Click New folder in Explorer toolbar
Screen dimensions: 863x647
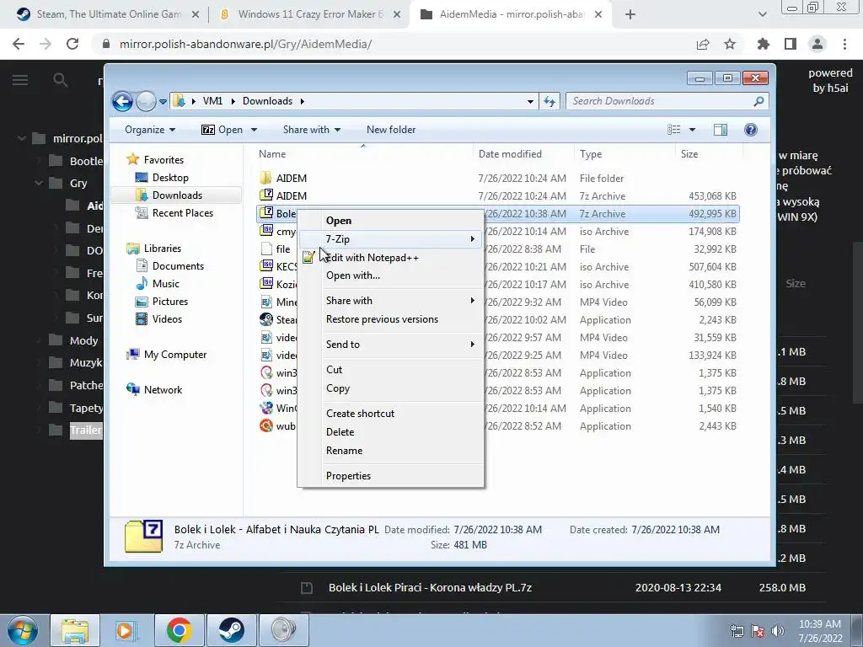(x=391, y=130)
